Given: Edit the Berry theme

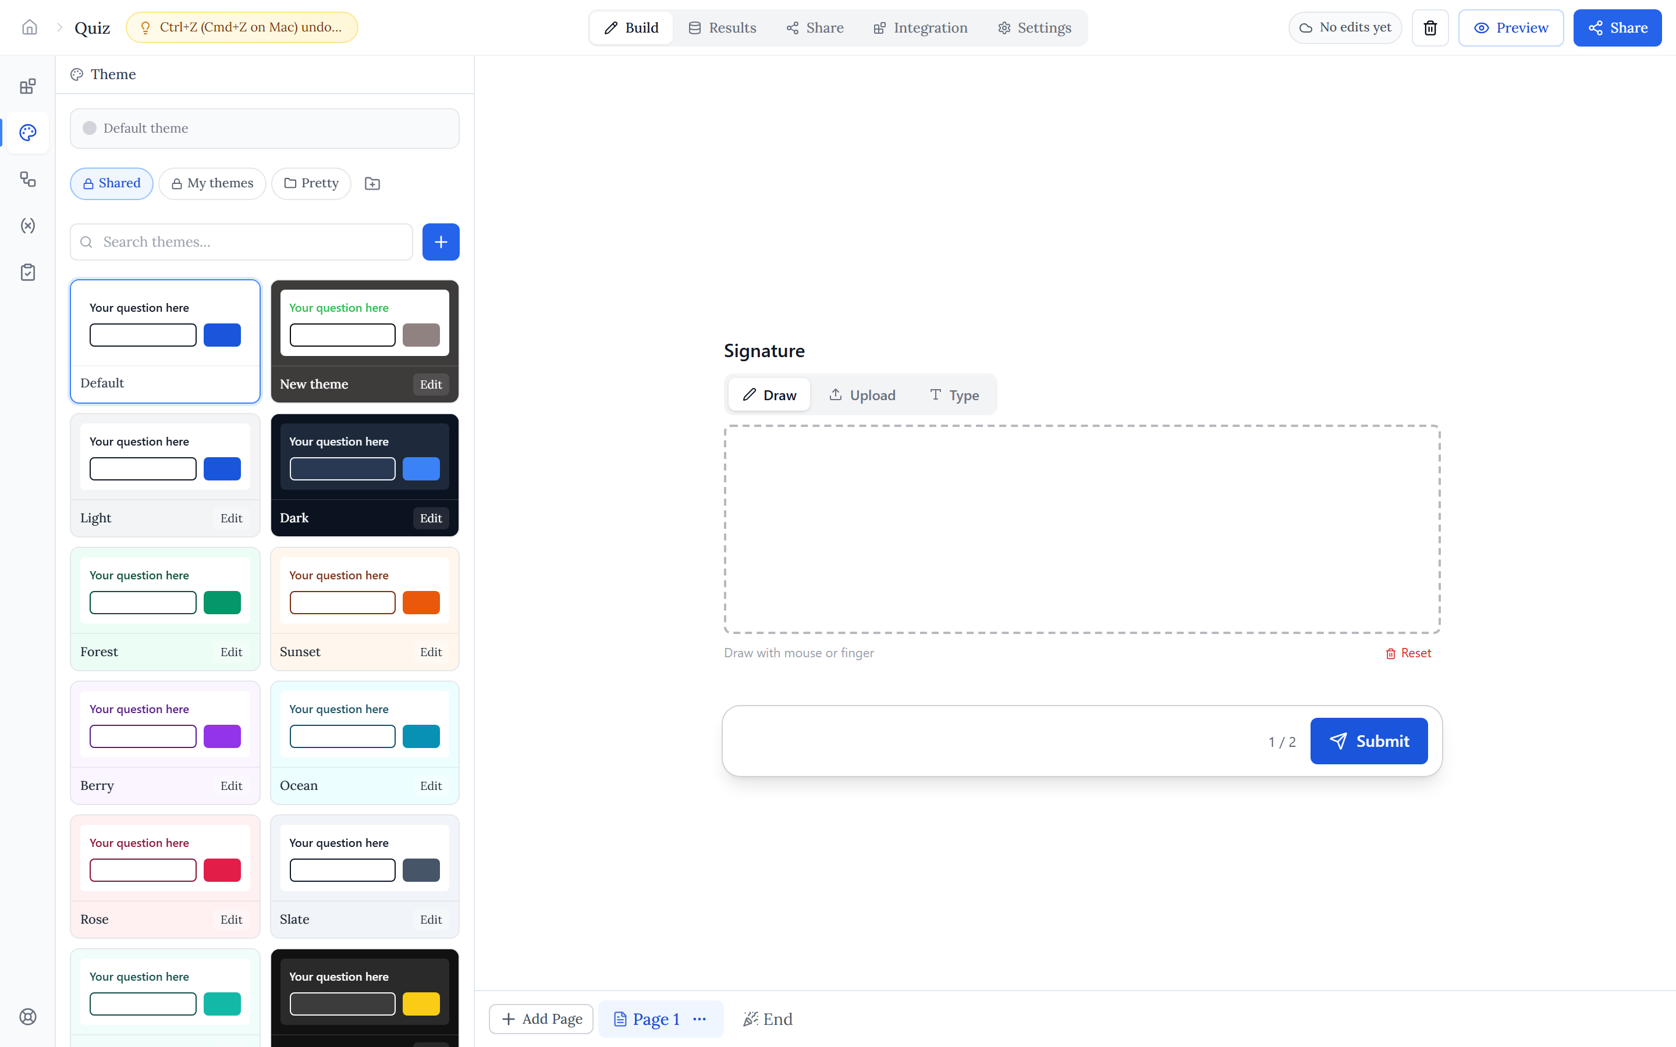Looking at the screenshot, I should tap(231, 785).
